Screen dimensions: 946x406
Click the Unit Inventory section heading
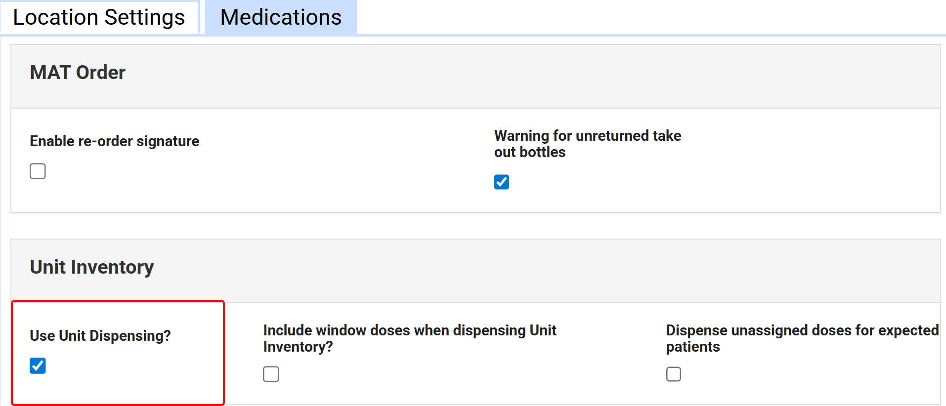(92, 267)
